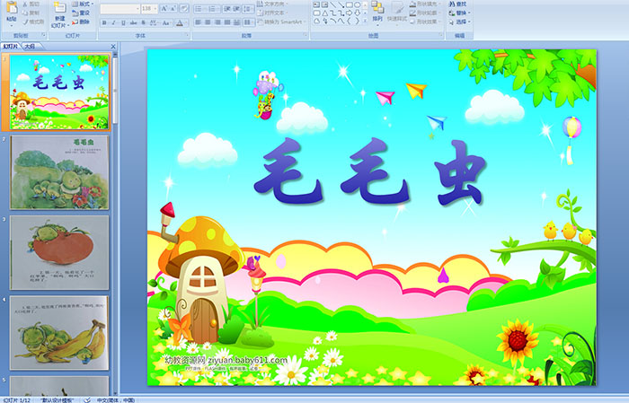Pick the Right Arrow block shape

point(349,13)
